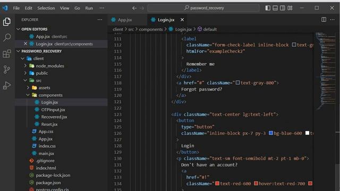Split the editor to the right
The width and height of the screenshot is (340, 191).
tap(324, 20)
